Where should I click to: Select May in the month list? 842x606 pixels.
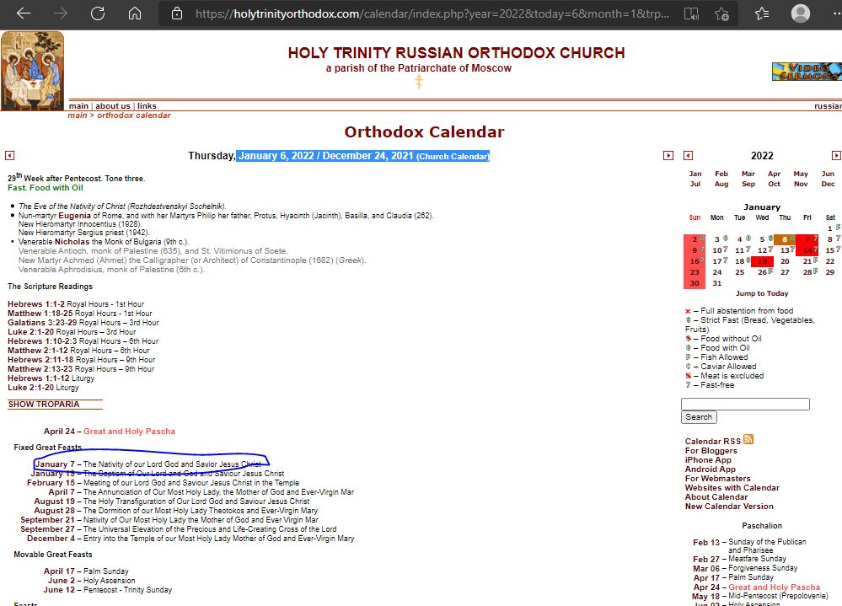click(801, 174)
